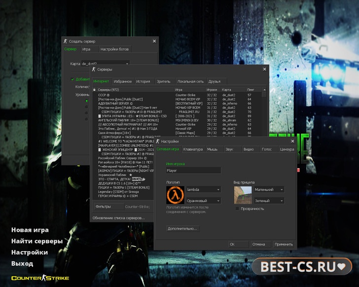The height and width of the screenshot is (287, 359).
Task: Open the Оранжевый logo color dropdown
Action: (x=204, y=201)
